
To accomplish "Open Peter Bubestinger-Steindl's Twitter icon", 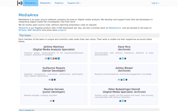I will (123, 101).
